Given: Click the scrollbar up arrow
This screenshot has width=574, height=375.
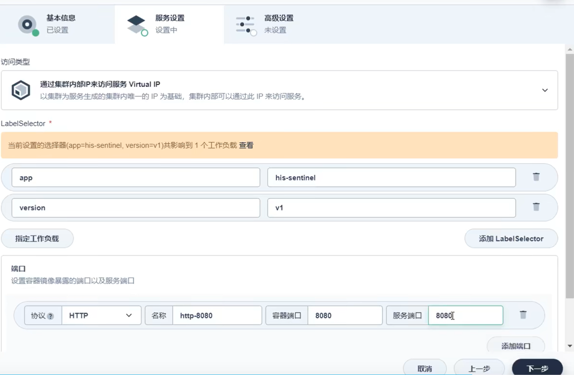Looking at the screenshot, I should pyautogui.click(x=570, y=49).
